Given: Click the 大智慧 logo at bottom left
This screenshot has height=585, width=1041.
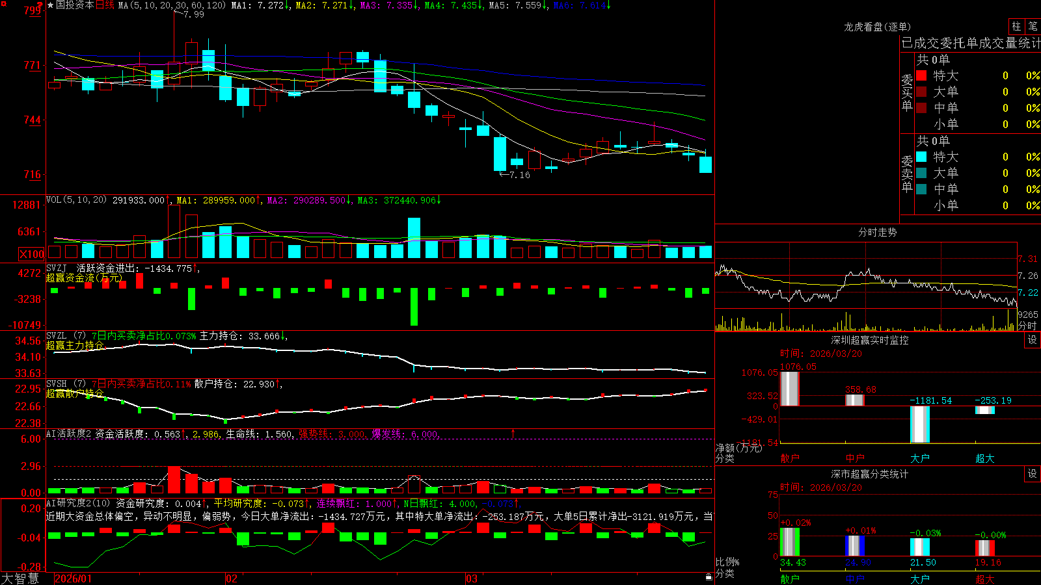Looking at the screenshot, I should [20, 578].
